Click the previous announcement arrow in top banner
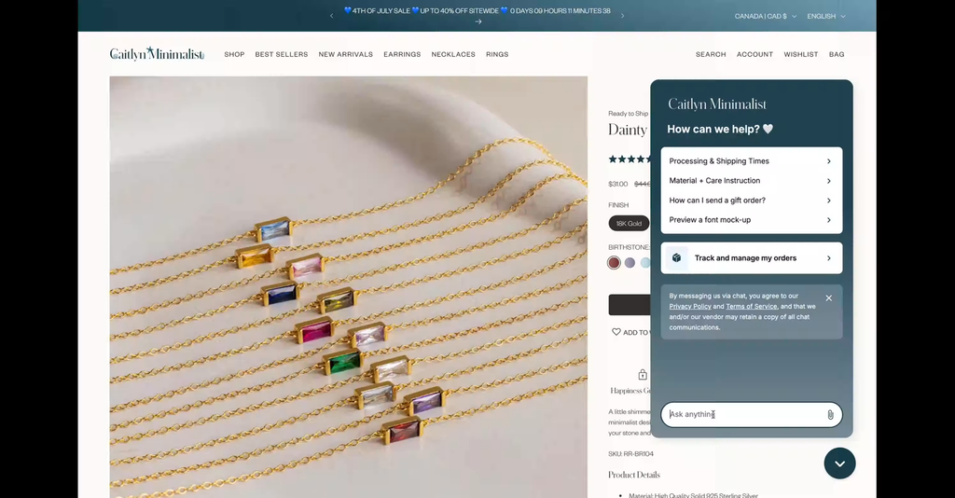955x498 pixels. click(x=331, y=16)
